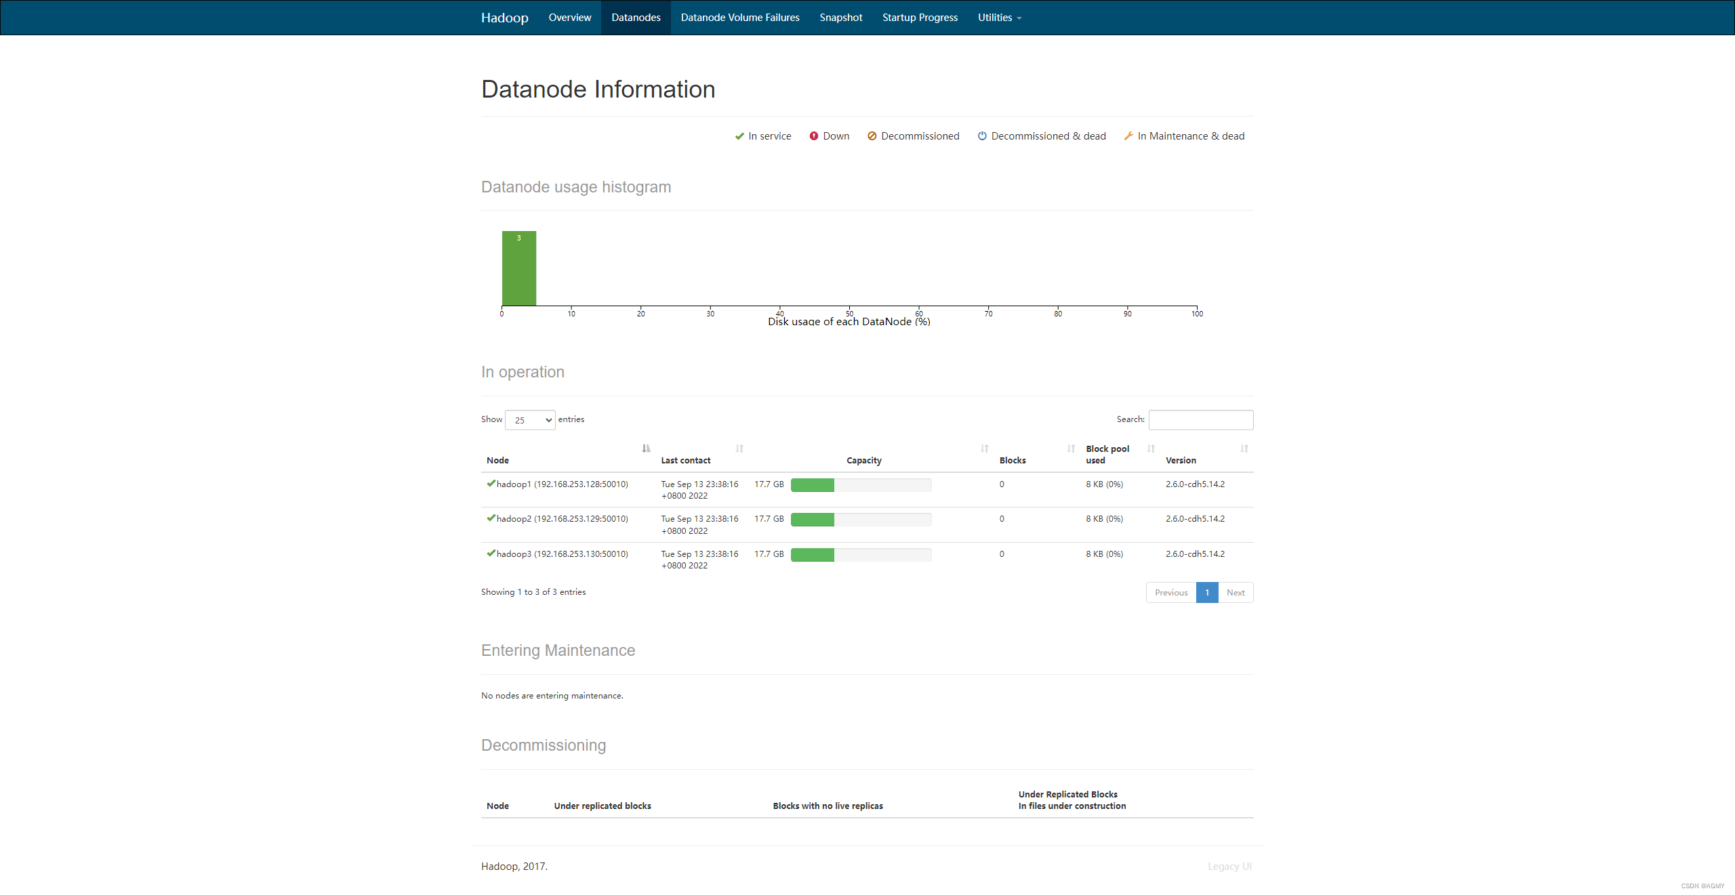The height and width of the screenshot is (895, 1735).
Task: Go to the Snapshot tab
Action: 841,18
